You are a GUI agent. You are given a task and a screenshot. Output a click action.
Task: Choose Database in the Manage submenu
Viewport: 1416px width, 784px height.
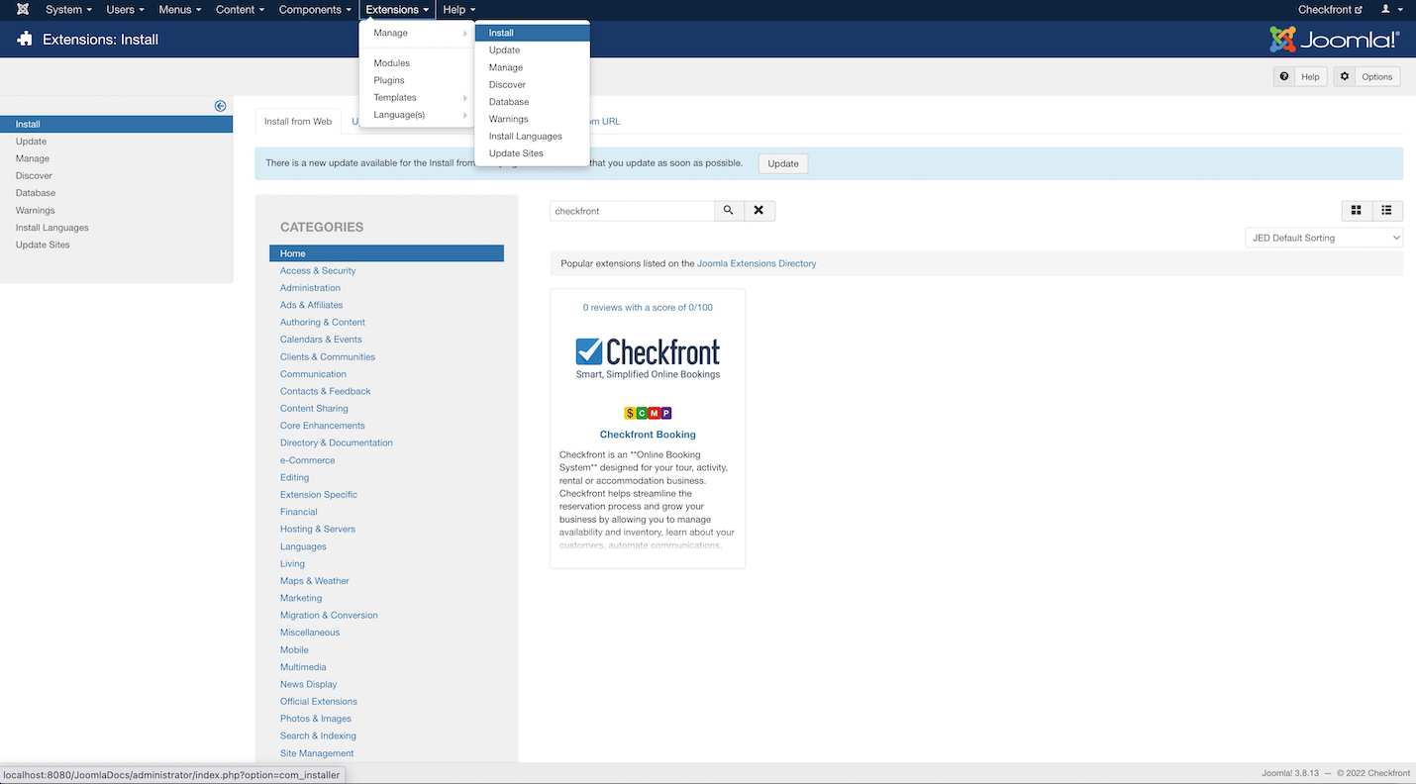tap(533, 102)
